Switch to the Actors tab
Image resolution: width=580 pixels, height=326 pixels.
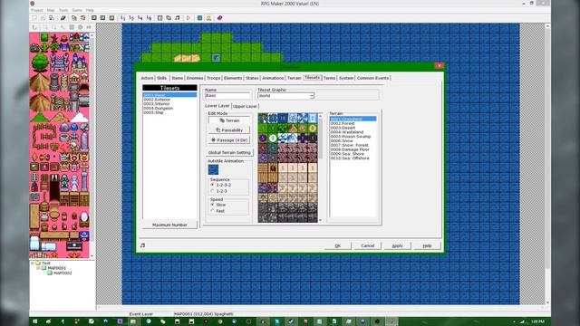[x=147, y=78]
